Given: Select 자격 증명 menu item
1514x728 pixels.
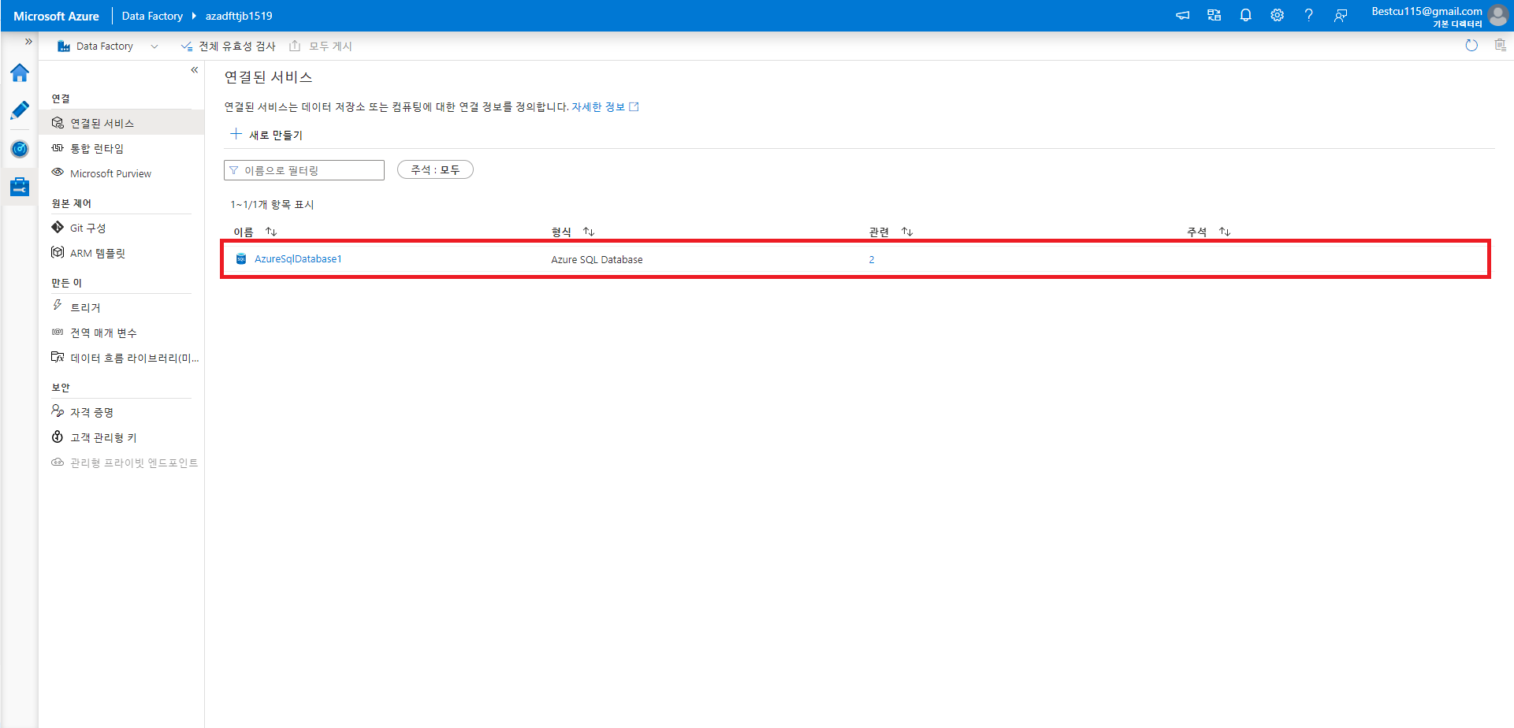Looking at the screenshot, I should pyautogui.click(x=121, y=412).
